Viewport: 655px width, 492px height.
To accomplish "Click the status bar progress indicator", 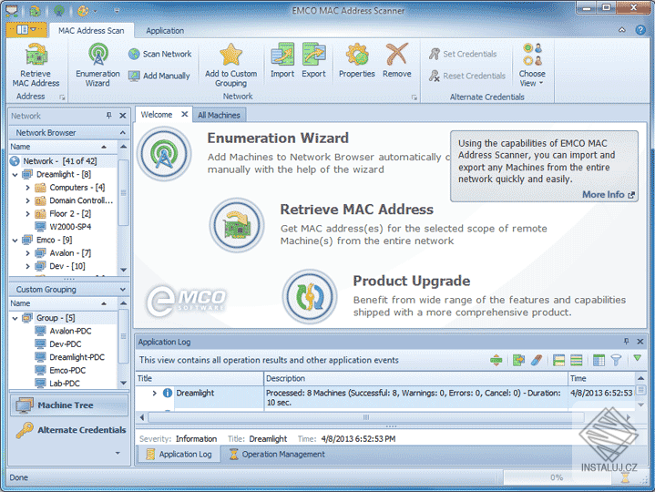I will 557,477.
